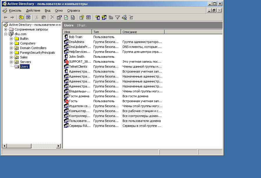Select the SUPPORT_38… account row
Viewport: 261px width, 178px height.
(x=113, y=62)
